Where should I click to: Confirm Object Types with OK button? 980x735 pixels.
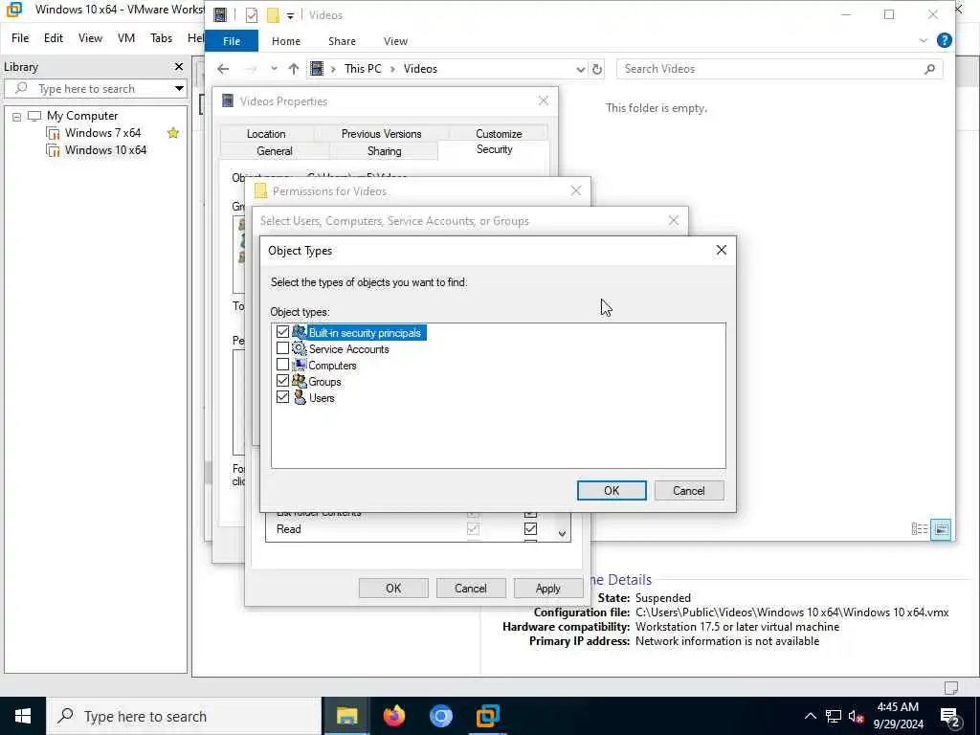click(x=612, y=491)
